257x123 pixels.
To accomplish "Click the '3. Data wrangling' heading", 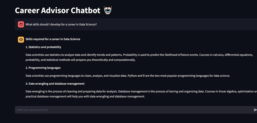I will tap(55, 84).
